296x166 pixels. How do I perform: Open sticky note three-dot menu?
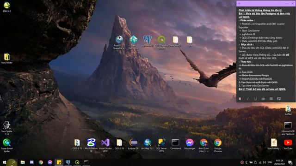click(287, 3)
